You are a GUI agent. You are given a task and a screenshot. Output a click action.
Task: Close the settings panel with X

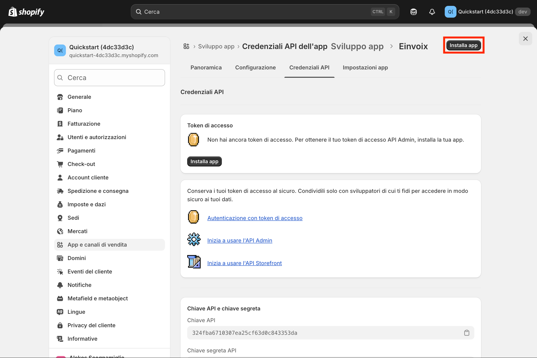(525, 39)
